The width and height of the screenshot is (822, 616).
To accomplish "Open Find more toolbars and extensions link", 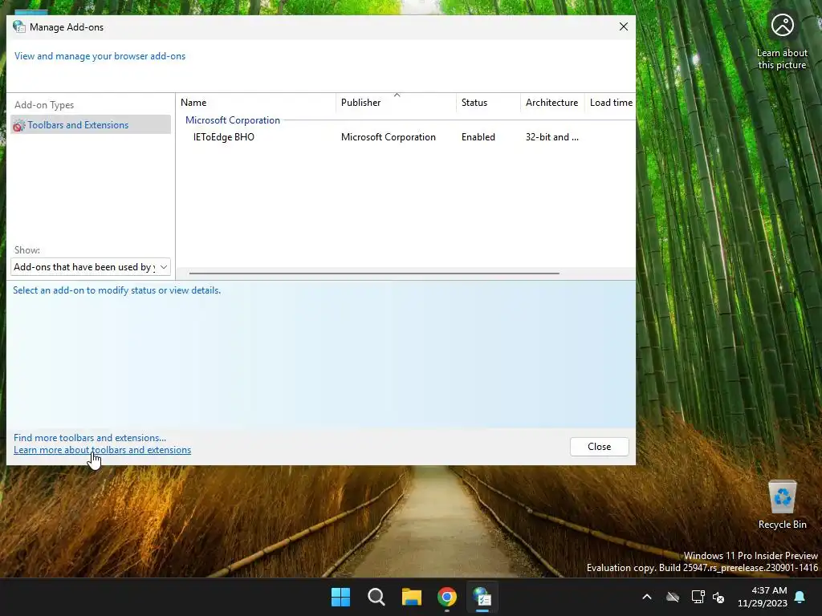I will [x=90, y=438].
